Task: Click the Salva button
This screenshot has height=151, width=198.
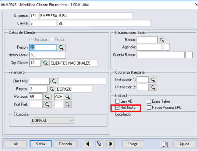Action: (41, 144)
